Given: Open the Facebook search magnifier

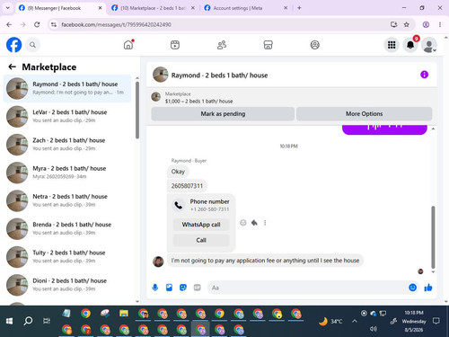Looking at the screenshot, I should (x=32, y=45).
